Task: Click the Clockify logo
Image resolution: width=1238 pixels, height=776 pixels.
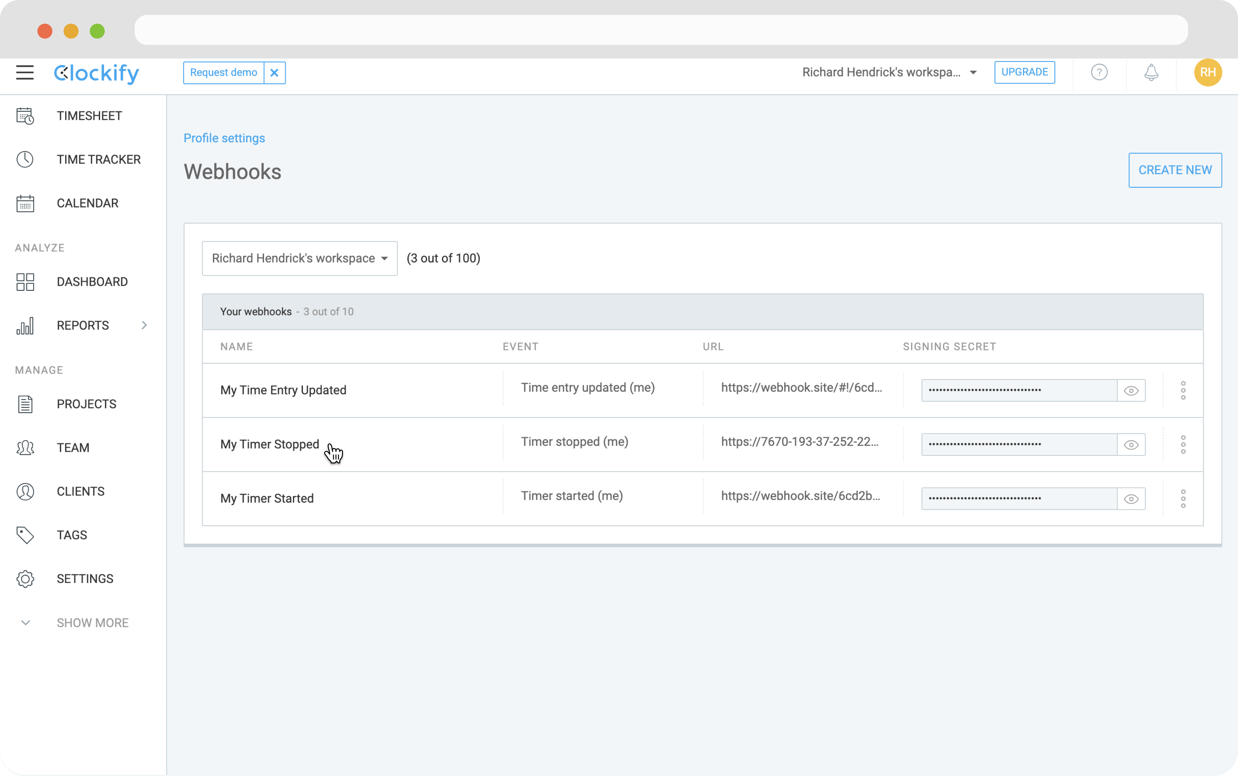Action: pos(97,73)
